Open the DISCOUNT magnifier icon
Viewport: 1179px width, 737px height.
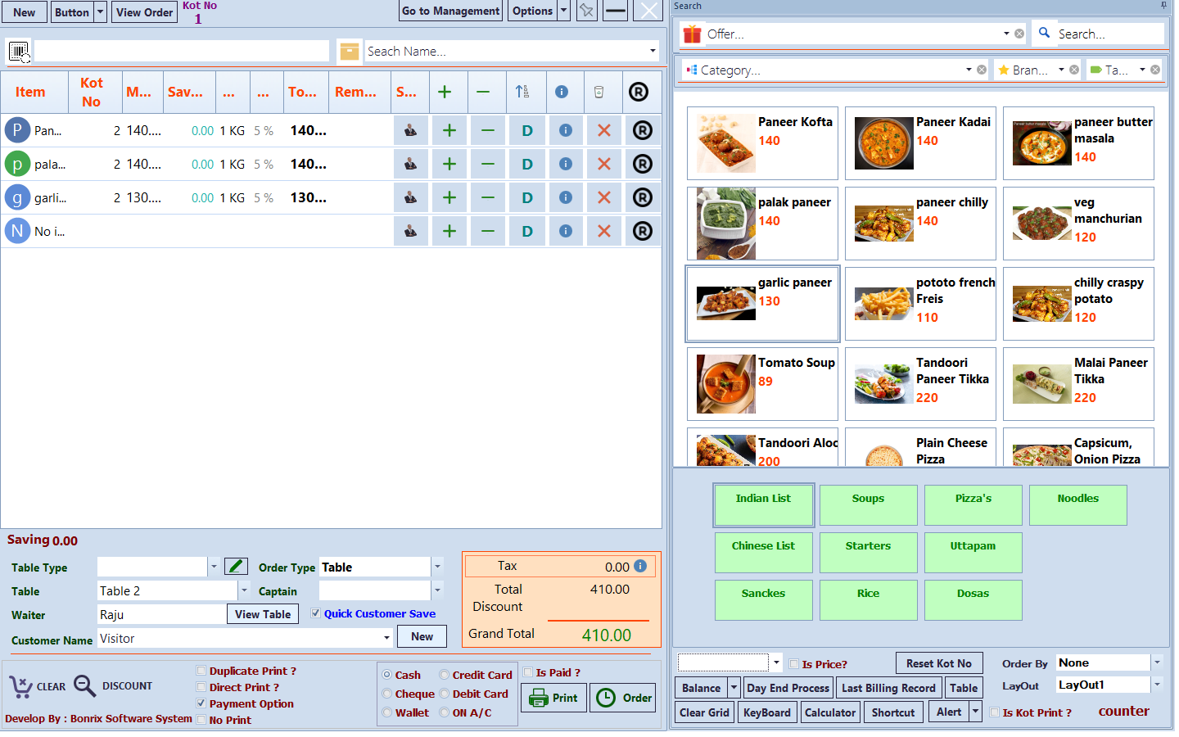click(x=85, y=686)
